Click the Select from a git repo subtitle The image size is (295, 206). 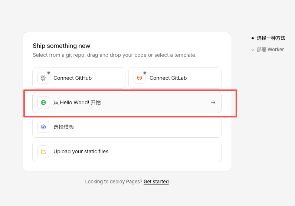(114, 55)
